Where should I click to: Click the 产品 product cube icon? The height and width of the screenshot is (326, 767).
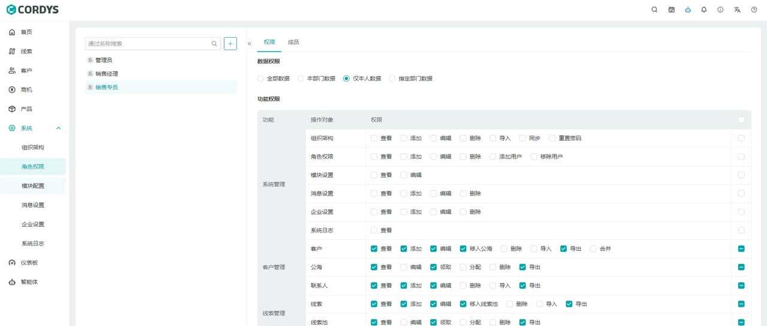[x=12, y=109]
